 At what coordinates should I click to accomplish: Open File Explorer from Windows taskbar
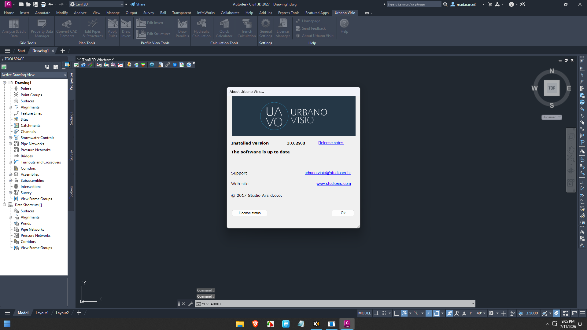[x=240, y=324]
